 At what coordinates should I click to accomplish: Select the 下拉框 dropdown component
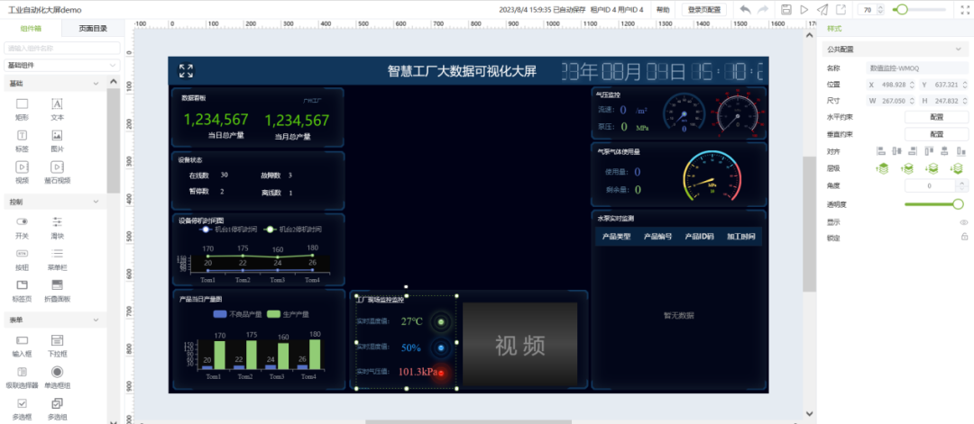[57, 346]
